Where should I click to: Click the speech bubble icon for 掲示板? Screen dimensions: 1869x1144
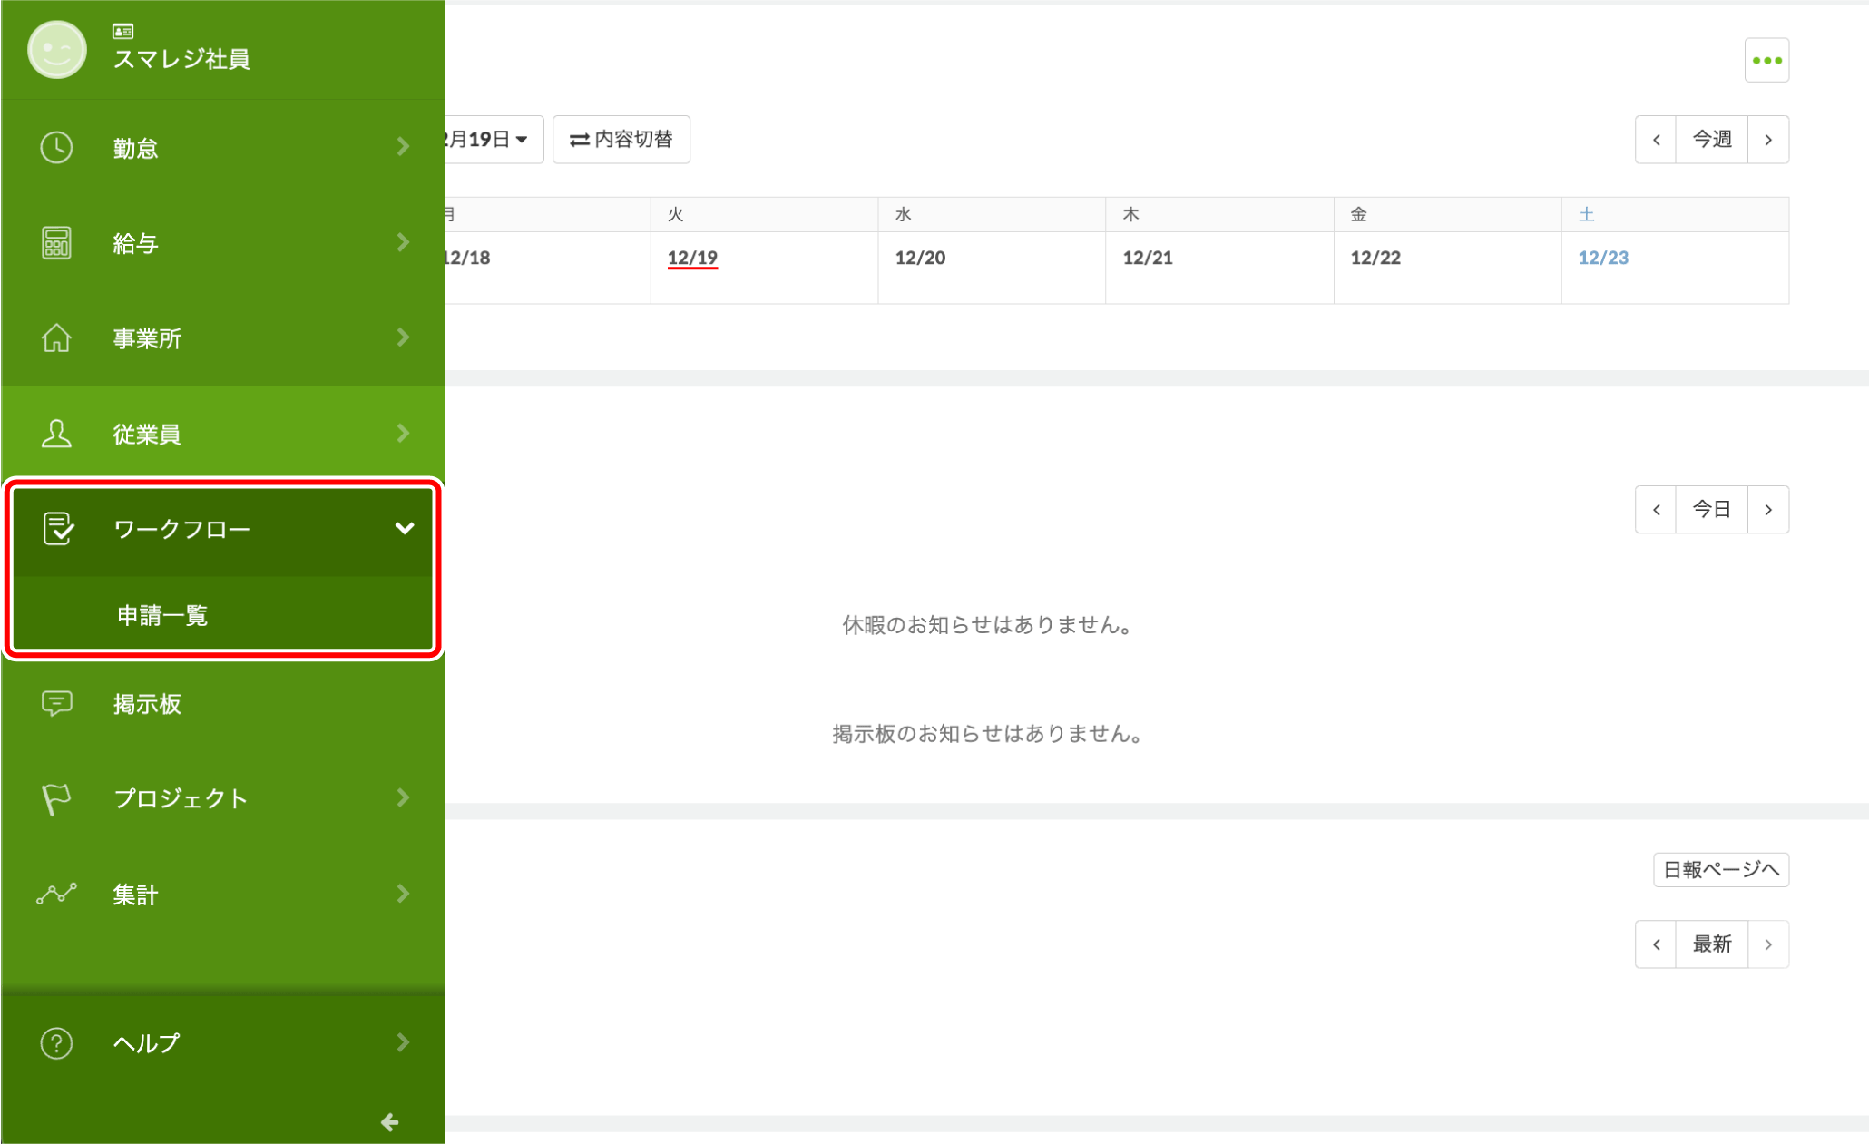tap(56, 703)
